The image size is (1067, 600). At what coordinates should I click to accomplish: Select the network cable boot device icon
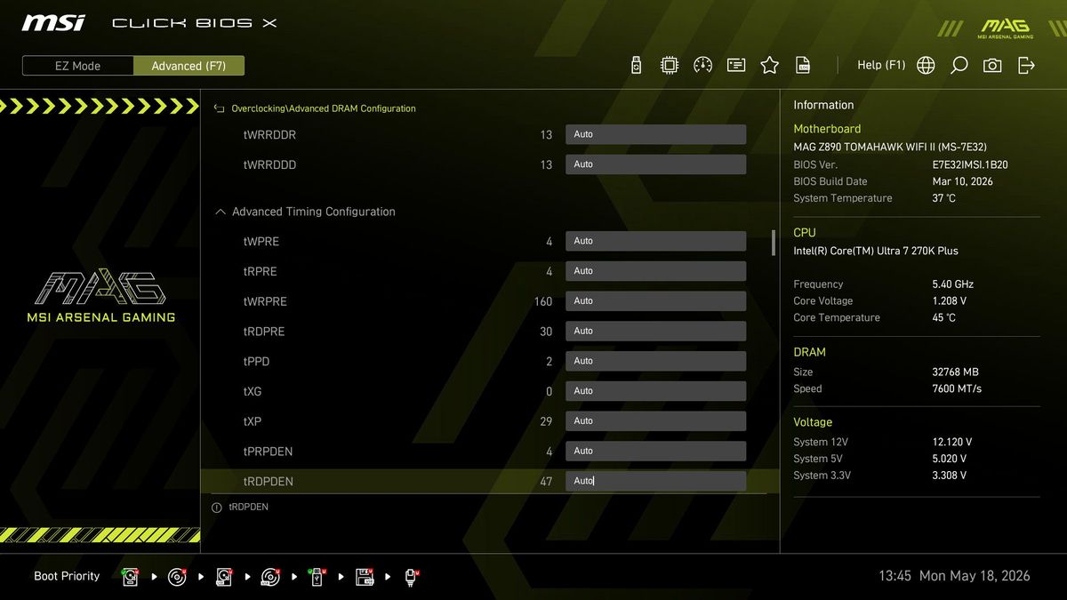click(412, 577)
